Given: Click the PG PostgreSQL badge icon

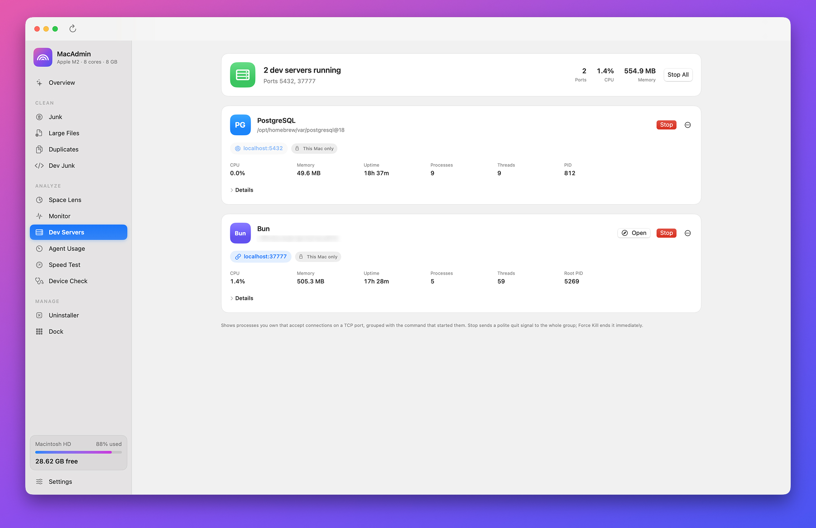Looking at the screenshot, I should (240, 125).
